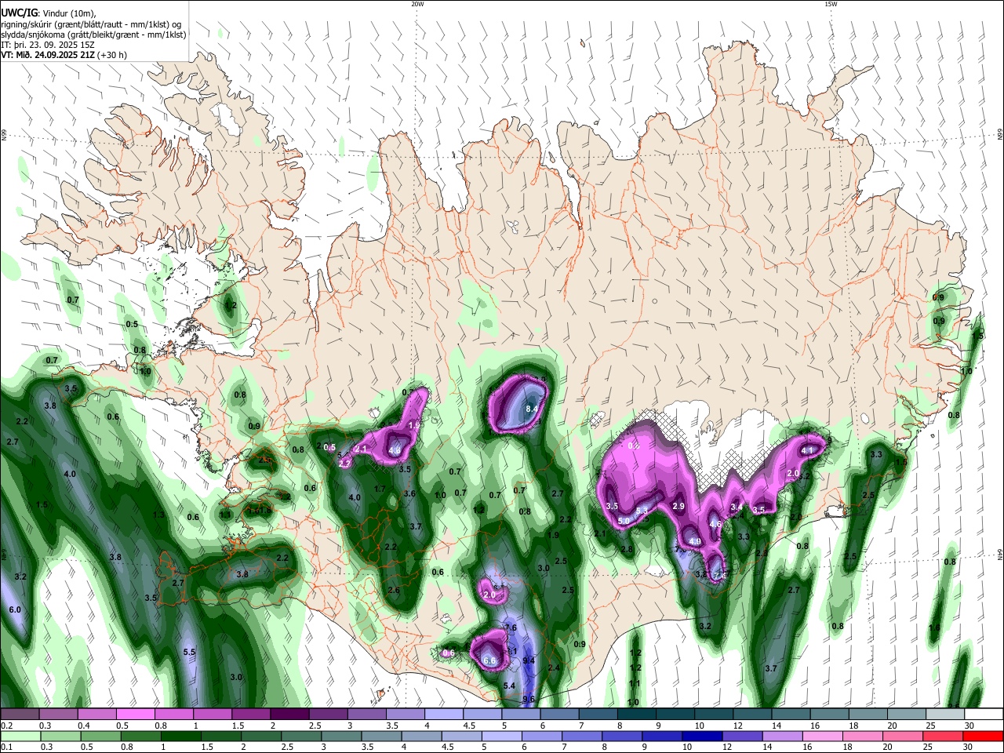Select the 8–9 dark teal swatch, top legend row
The height and width of the screenshot is (753, 1004).
637,715
